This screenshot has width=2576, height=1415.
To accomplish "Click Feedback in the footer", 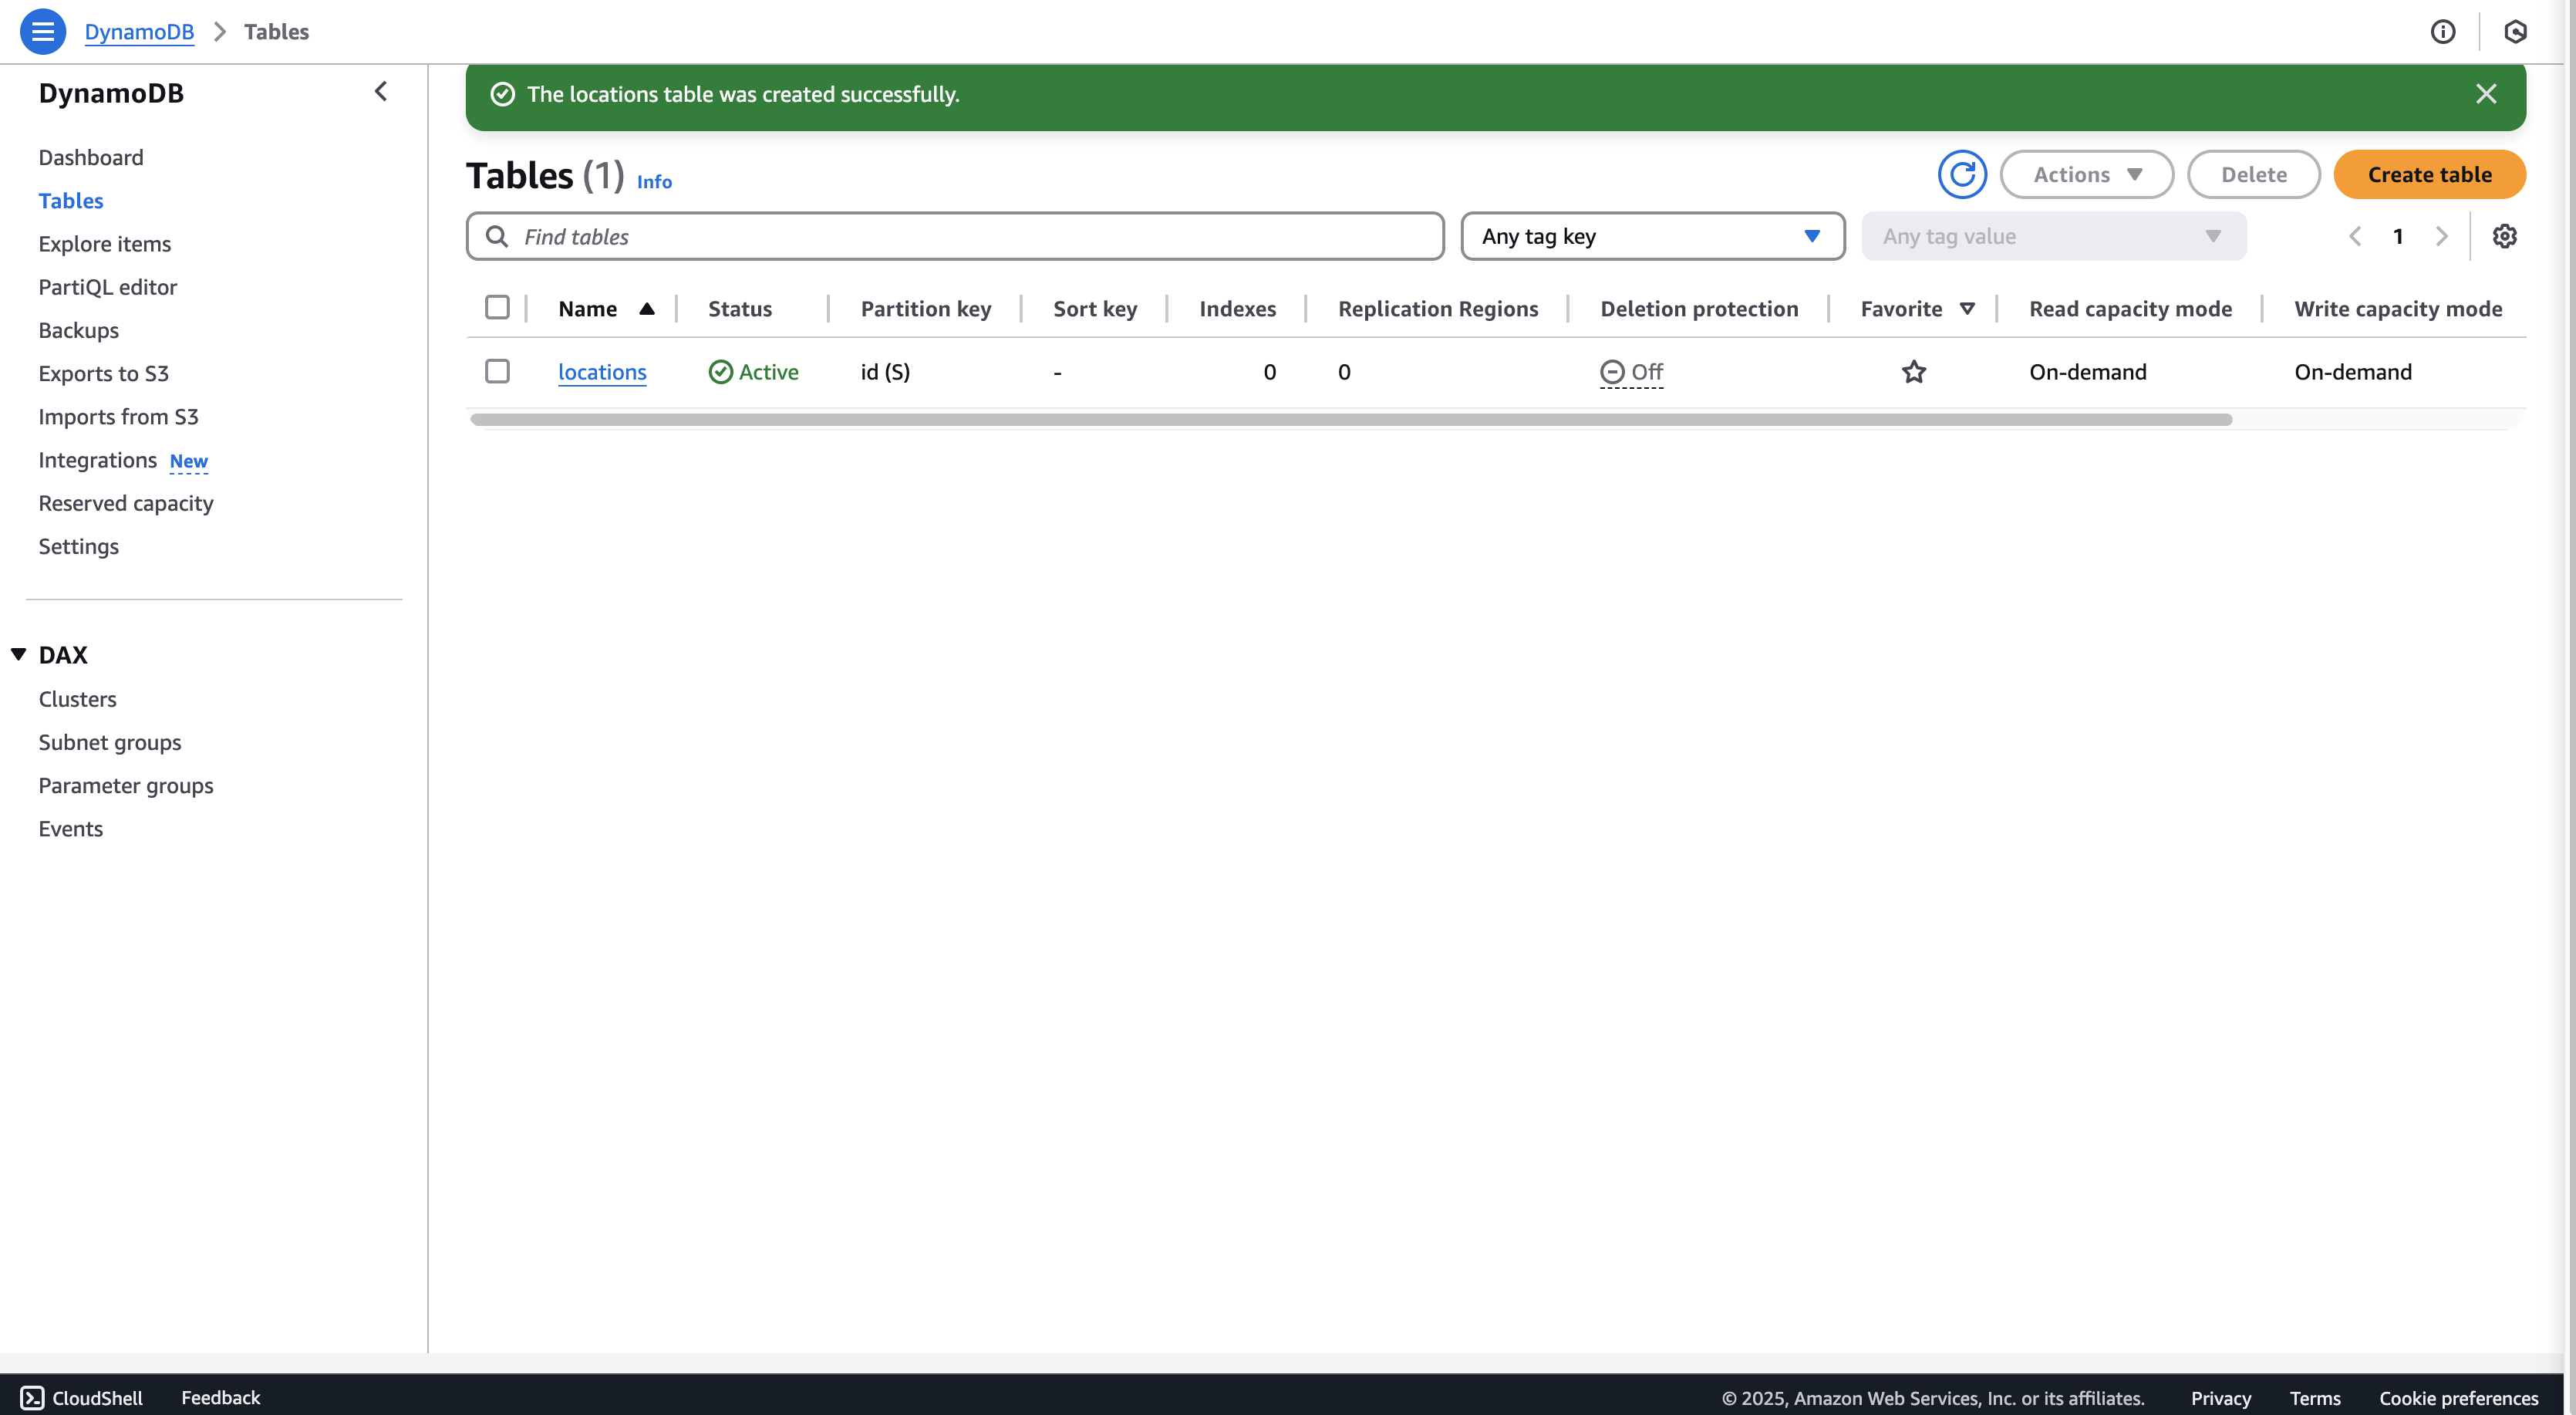I will 220,1397.
